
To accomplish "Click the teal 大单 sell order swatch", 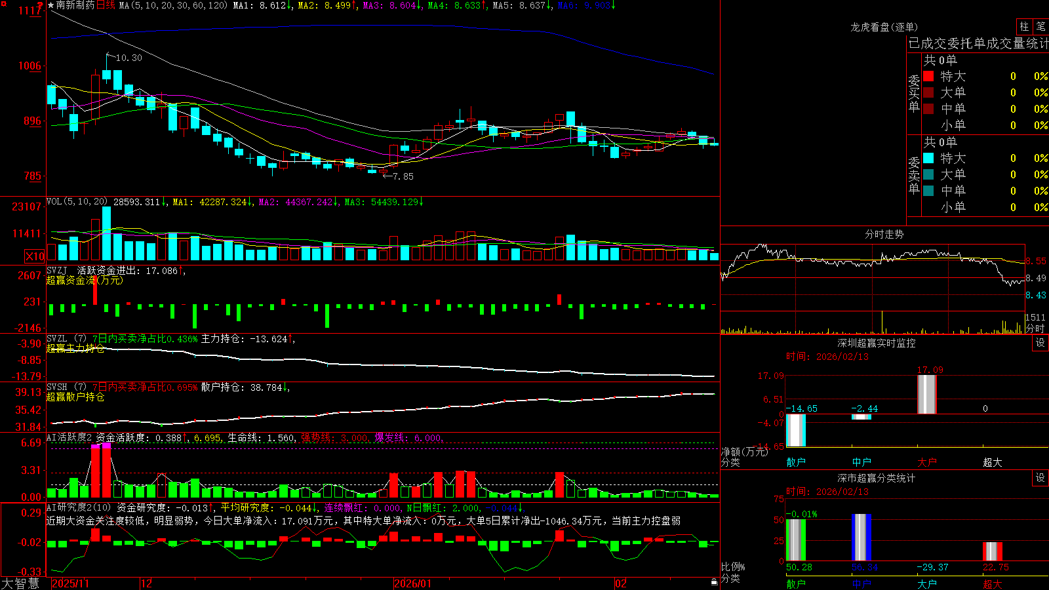I will point(928,174).
